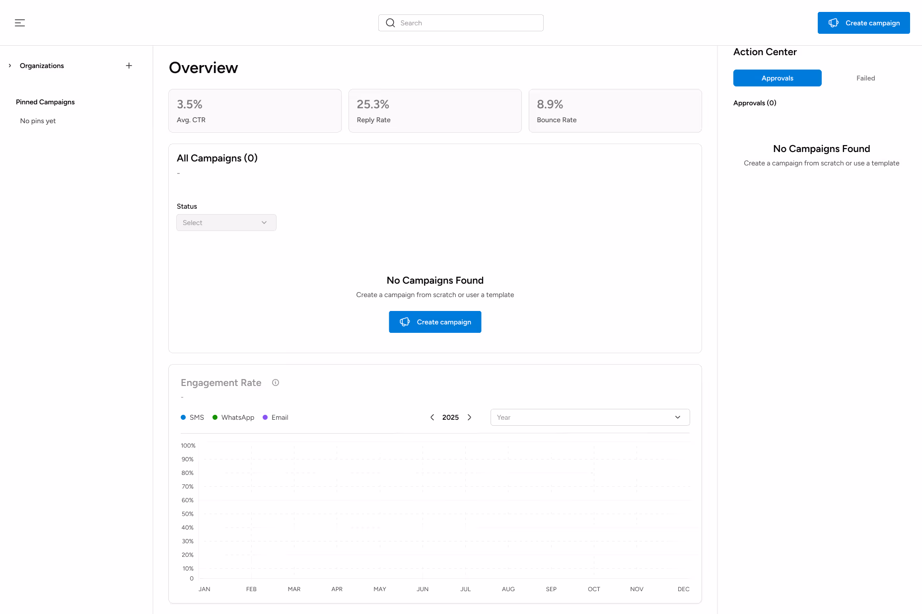Click the top-right Create campaign button
This screenshot has width=922, height=614.
[x=863, y=22]
